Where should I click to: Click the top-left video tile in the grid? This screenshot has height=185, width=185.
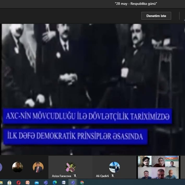click(145, 162)
